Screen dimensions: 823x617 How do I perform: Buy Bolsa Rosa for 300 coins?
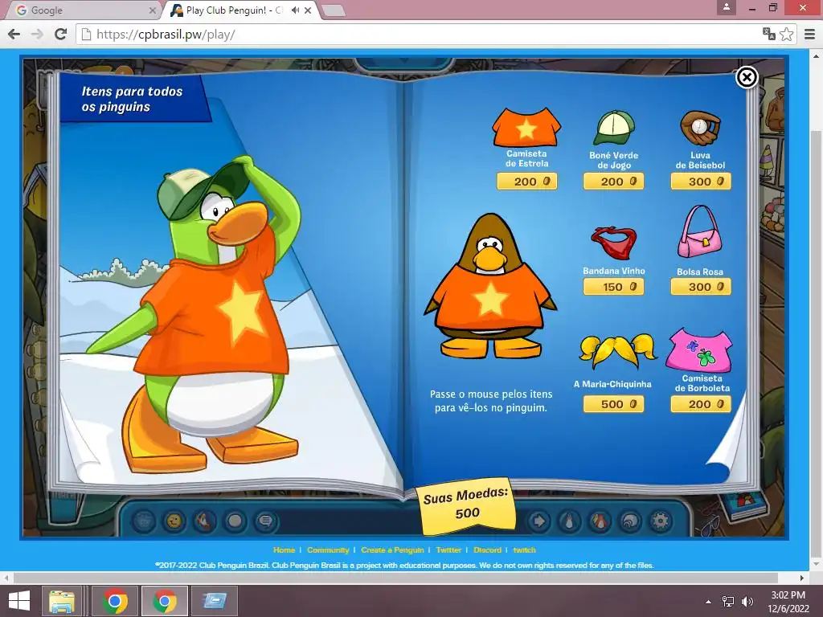click(x=701, y=287)
